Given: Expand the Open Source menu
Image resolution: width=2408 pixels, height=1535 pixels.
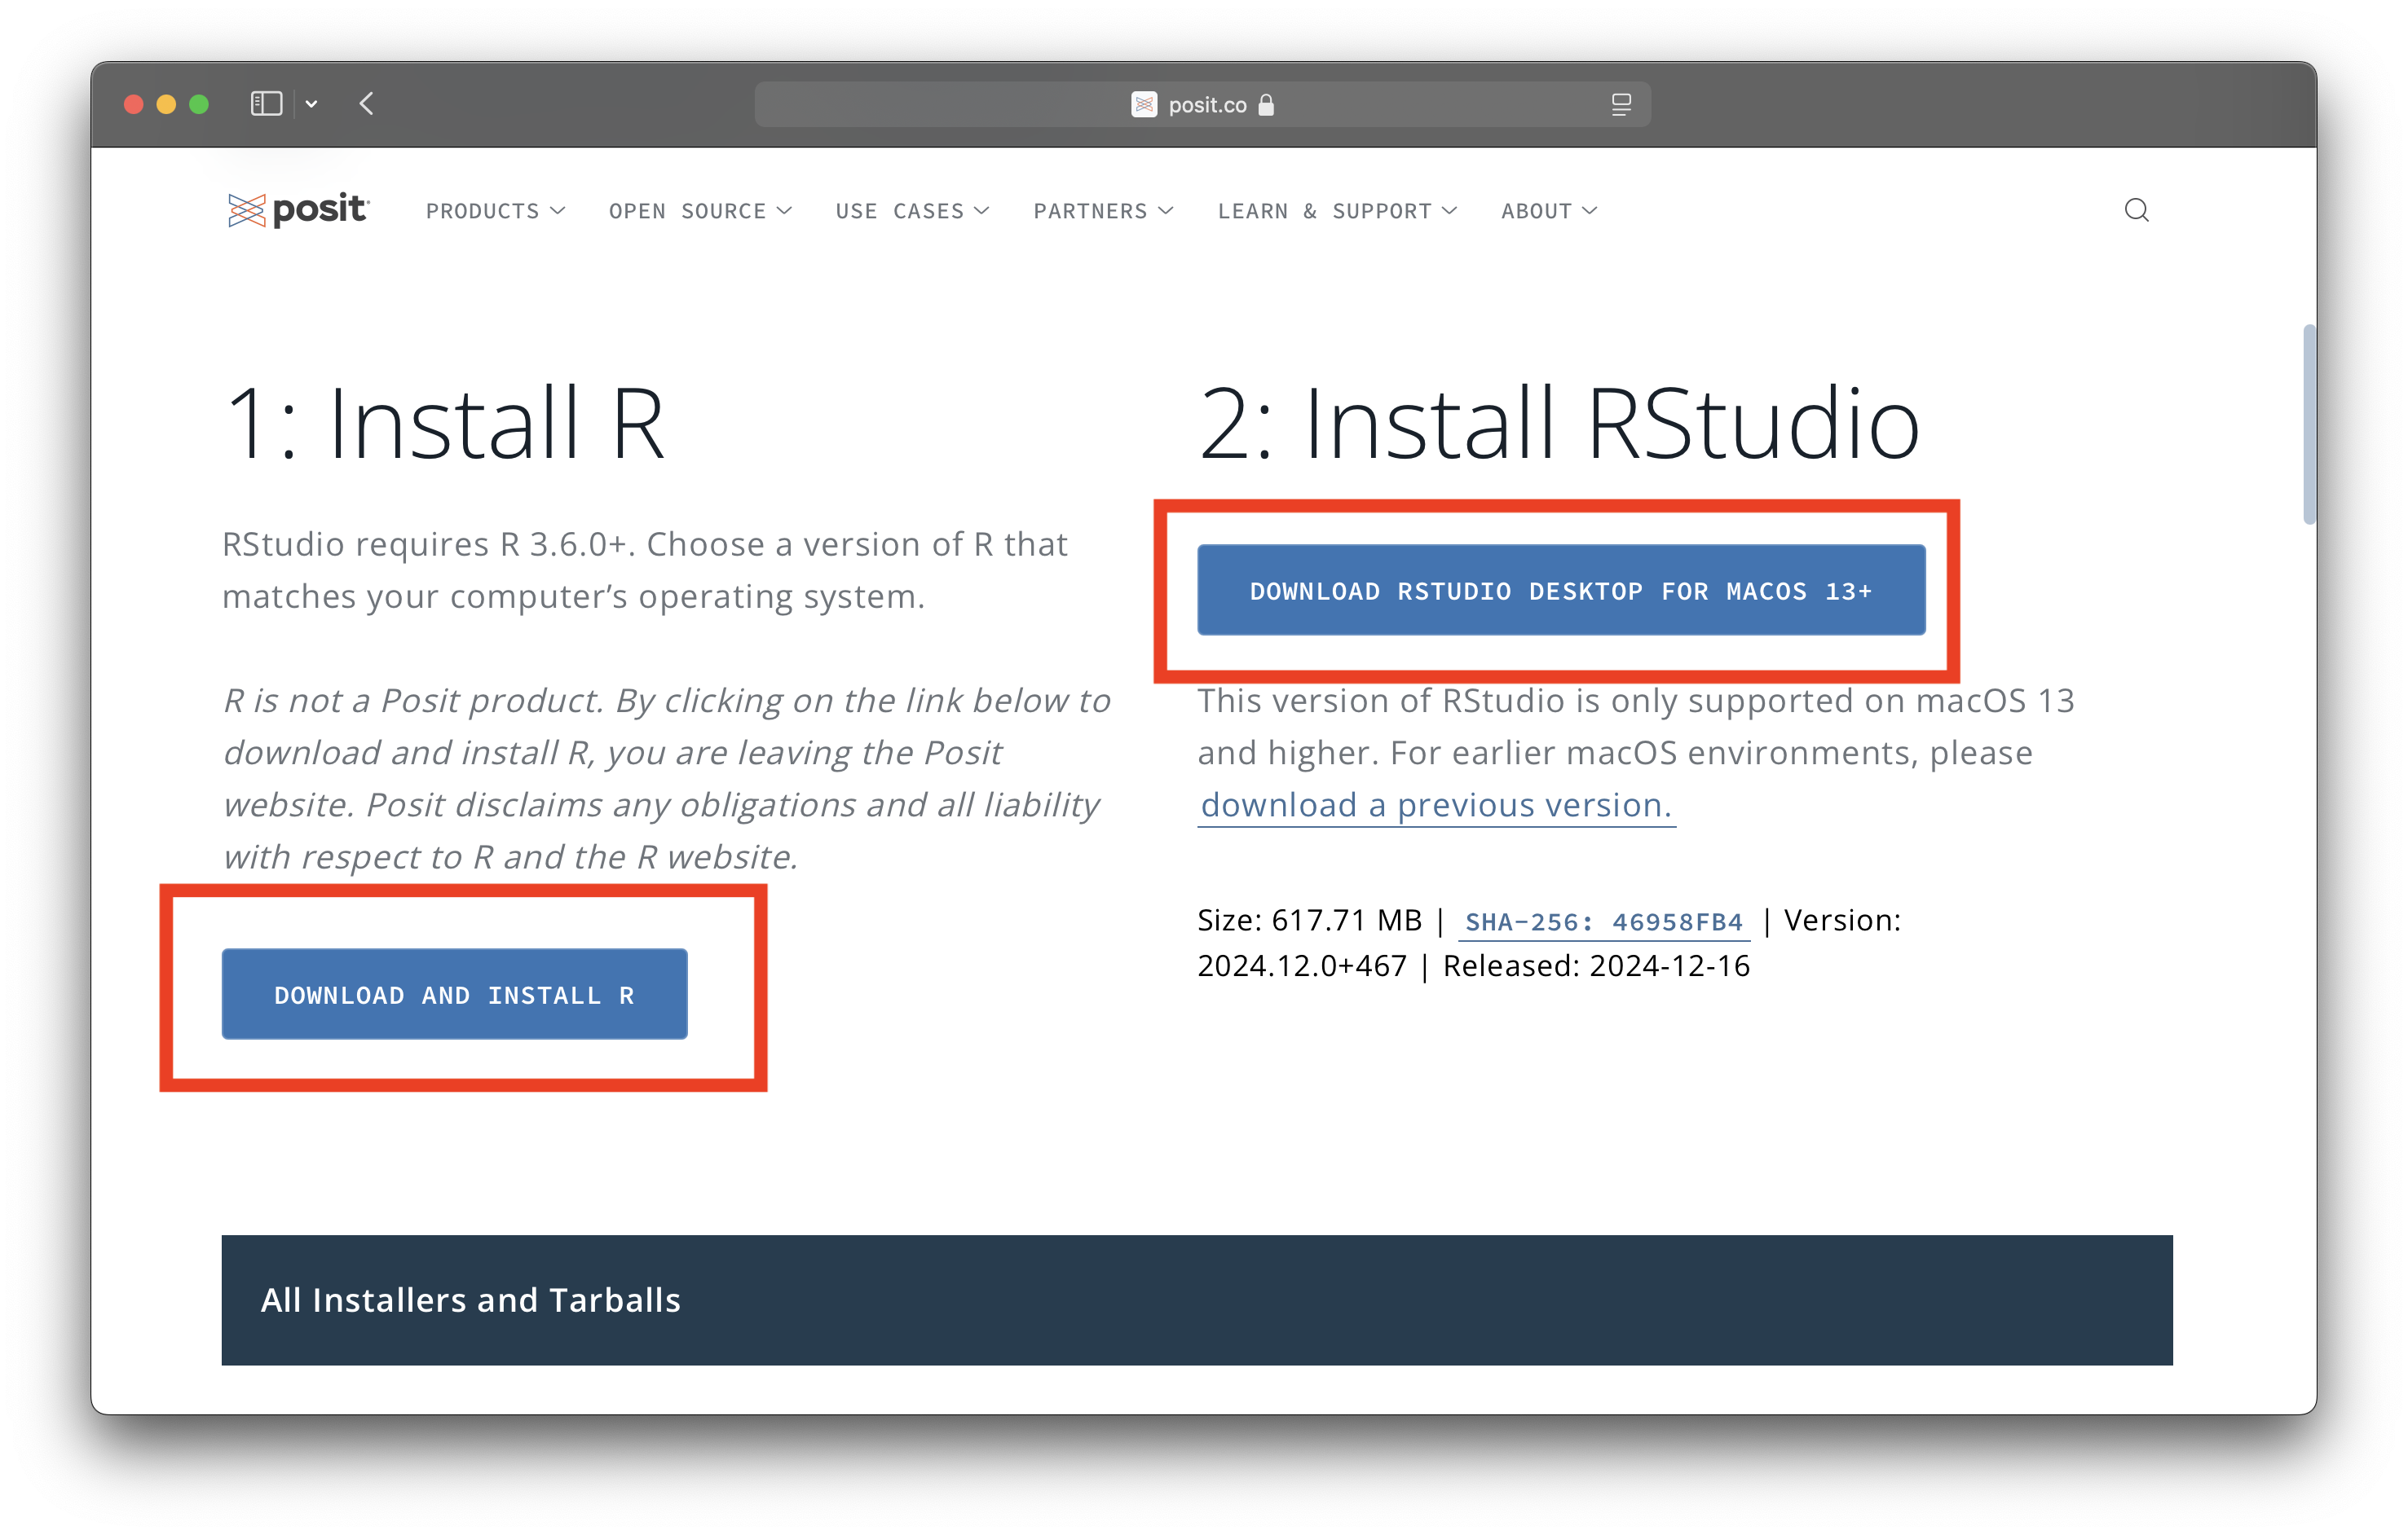Looking at the screenshot, I should [700, 211].
